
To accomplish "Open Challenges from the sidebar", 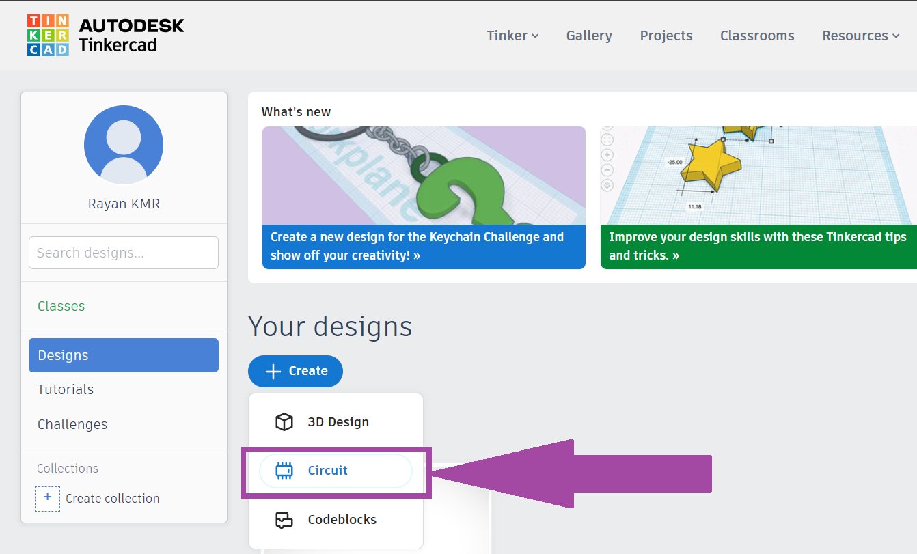I will point(72,424).
